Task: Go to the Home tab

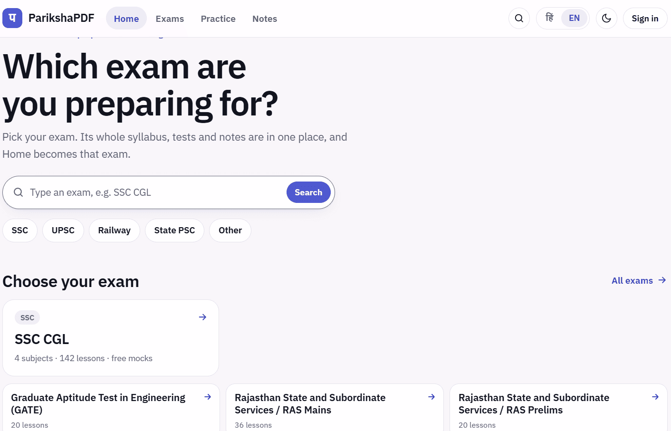Action: 126,19
